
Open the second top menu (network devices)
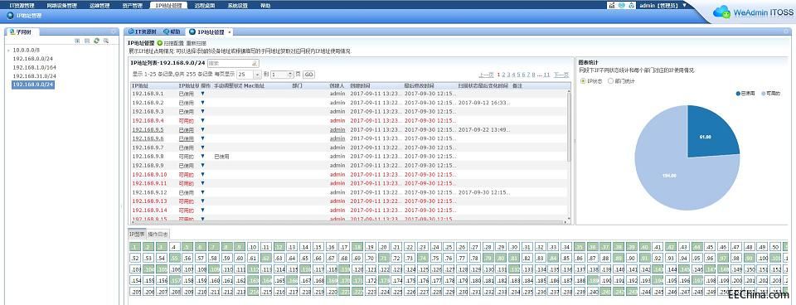point(61,6)
